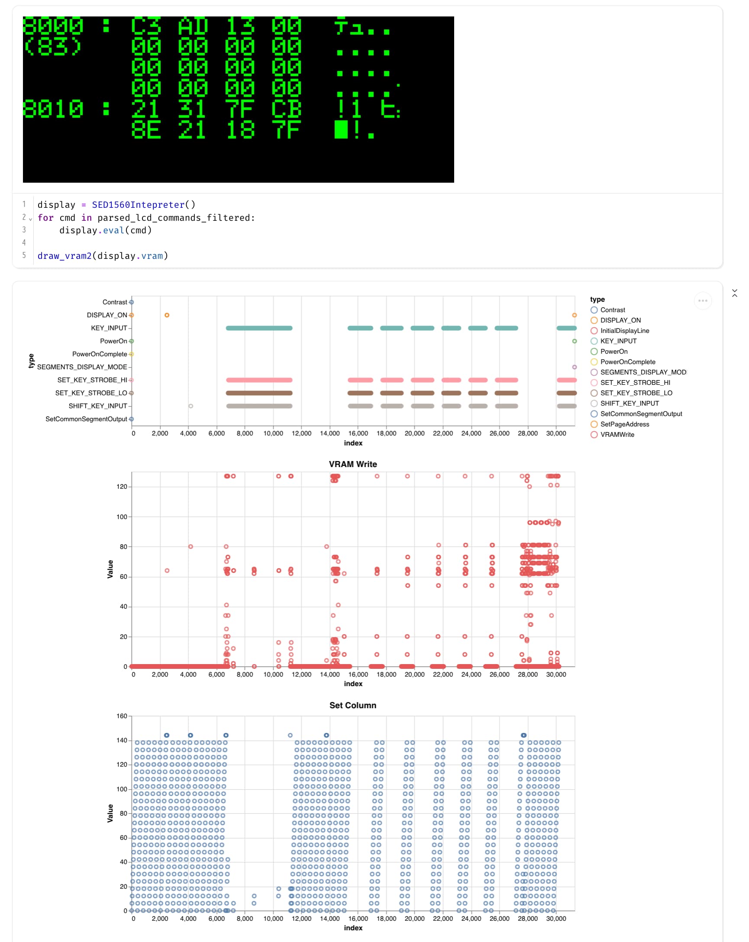Image resolution: width=749 pixels, height=942 pixels.
Task: Select the SET_KEY_STROBE_HI legend entry
Action: coord(630,382)
